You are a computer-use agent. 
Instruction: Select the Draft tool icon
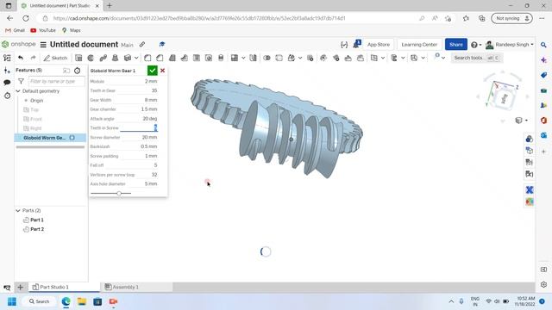172,58
